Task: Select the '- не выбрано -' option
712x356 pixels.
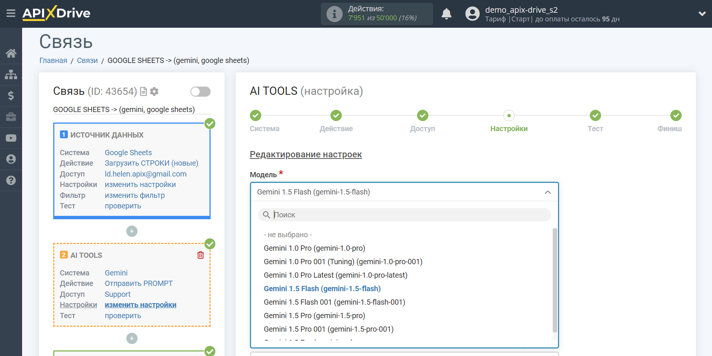Action: pyautogui.click(x=288, y=235)
